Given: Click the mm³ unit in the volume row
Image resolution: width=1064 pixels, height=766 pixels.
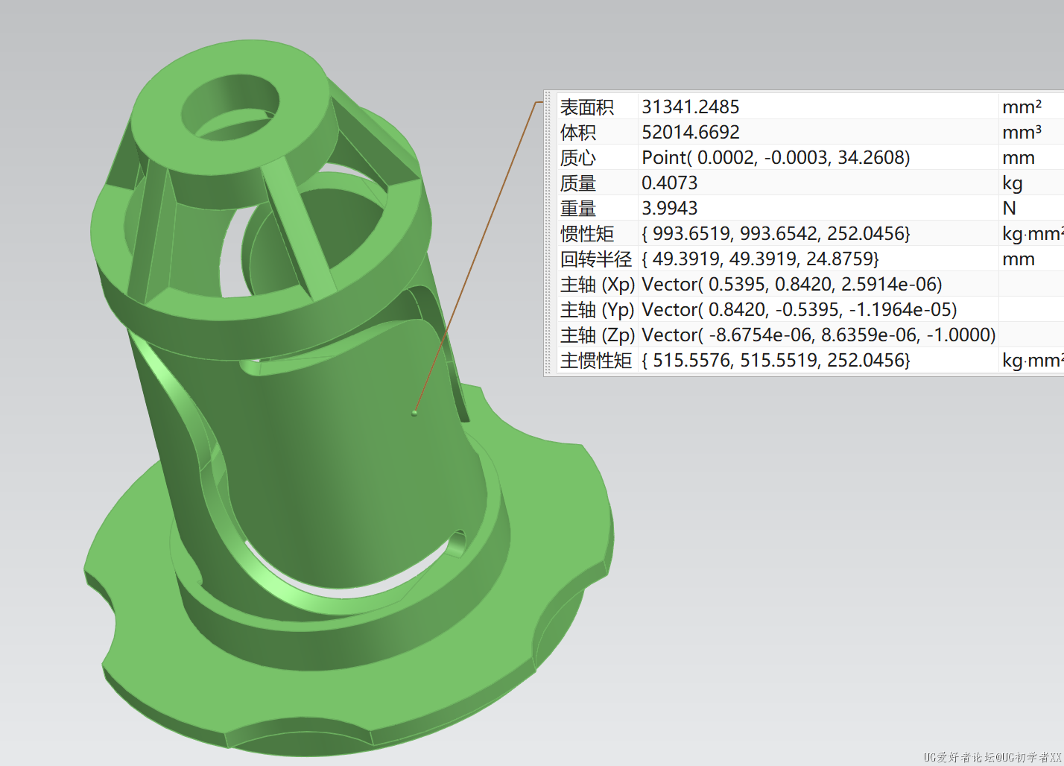Looking at the screenshot, I should click(1022, 133).
